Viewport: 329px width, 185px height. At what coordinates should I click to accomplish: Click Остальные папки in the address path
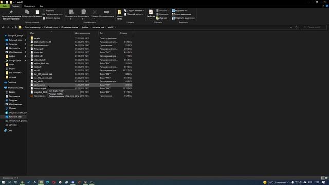(x=69, y=27)
